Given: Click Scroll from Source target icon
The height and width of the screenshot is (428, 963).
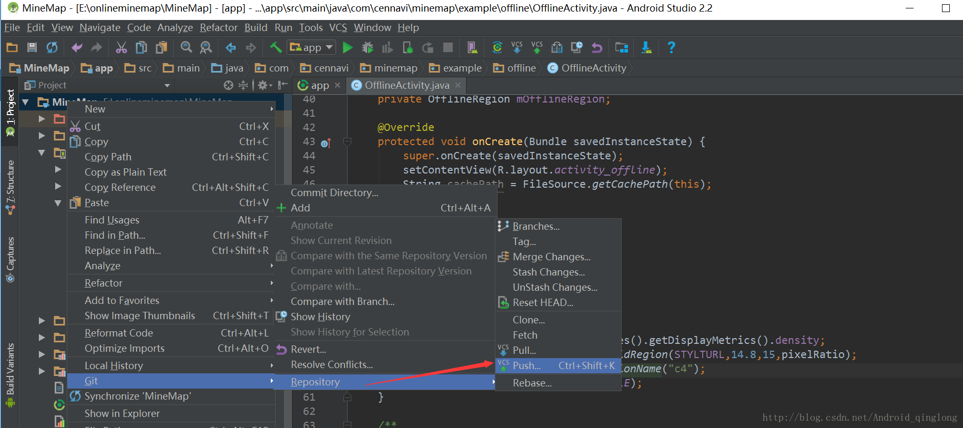Looking at the screenshot, I should (228, 85).
